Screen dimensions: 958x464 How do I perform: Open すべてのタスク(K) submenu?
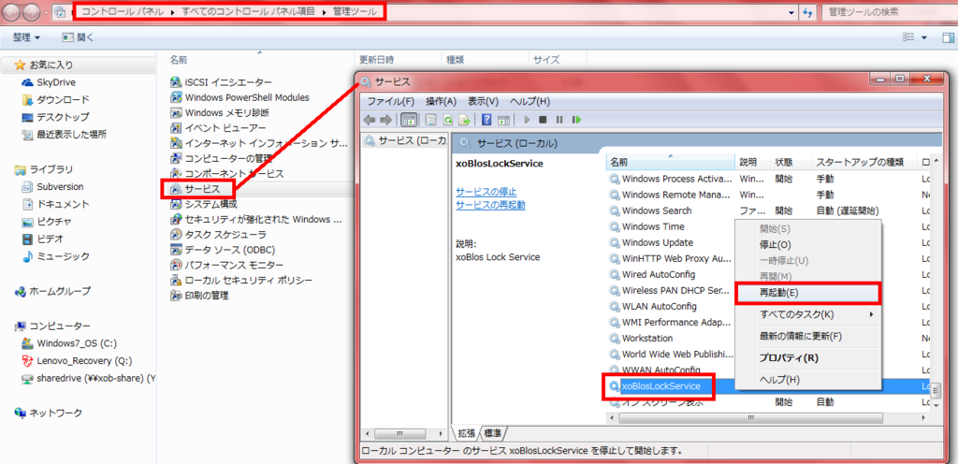click(807, 315)
